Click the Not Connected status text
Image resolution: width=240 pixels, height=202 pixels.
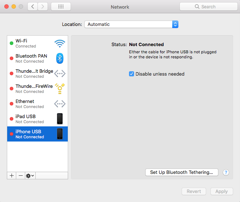(x=146, y=45)
